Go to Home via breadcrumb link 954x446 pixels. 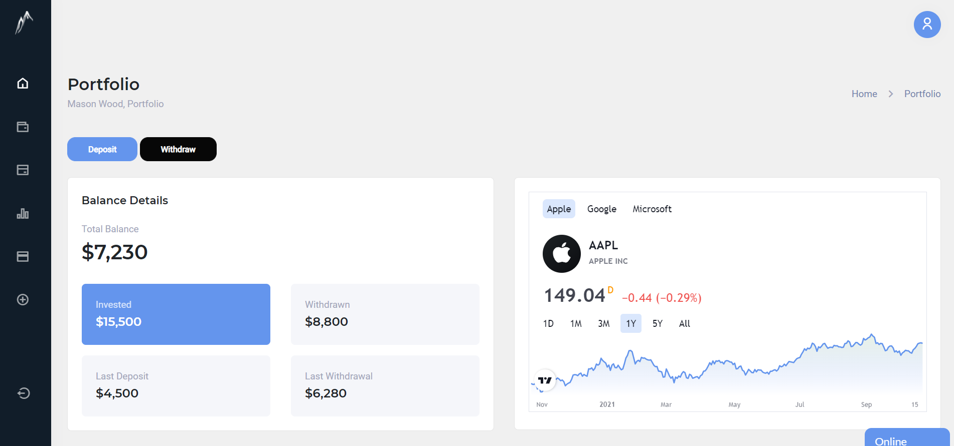click(864, 94)
